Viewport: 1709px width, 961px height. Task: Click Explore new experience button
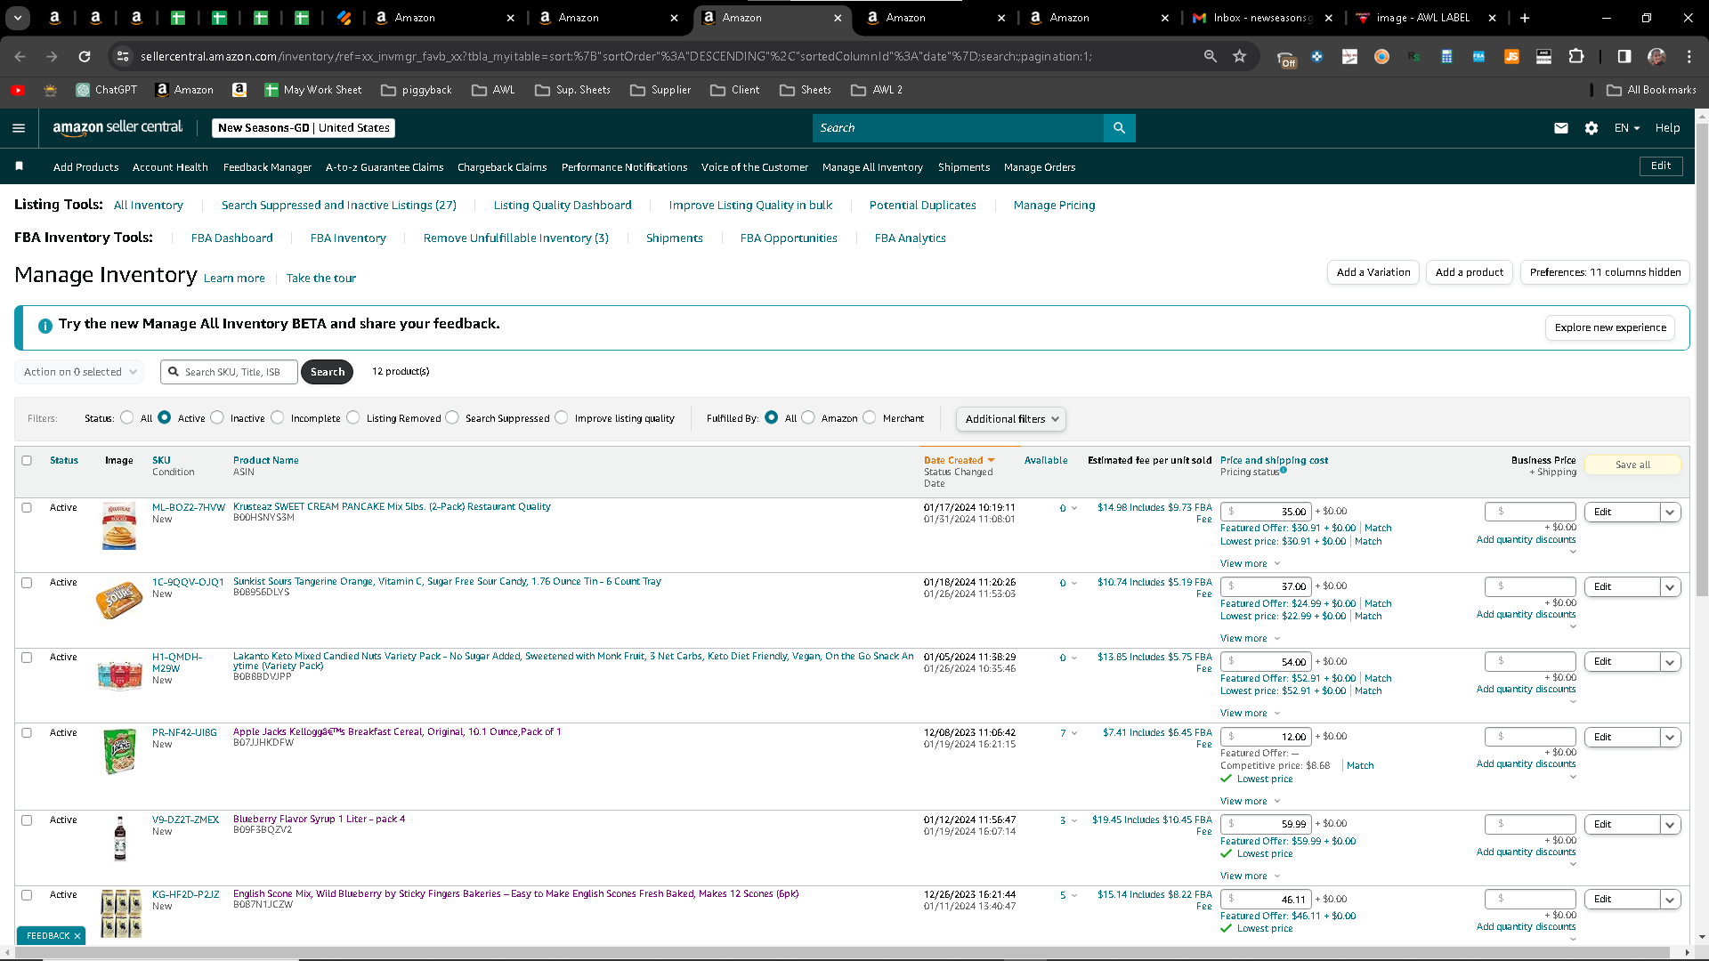pos(1610,327)
